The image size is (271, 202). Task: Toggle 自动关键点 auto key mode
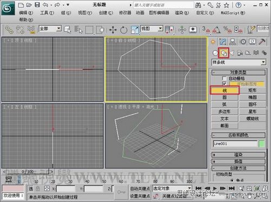point(140,188)
